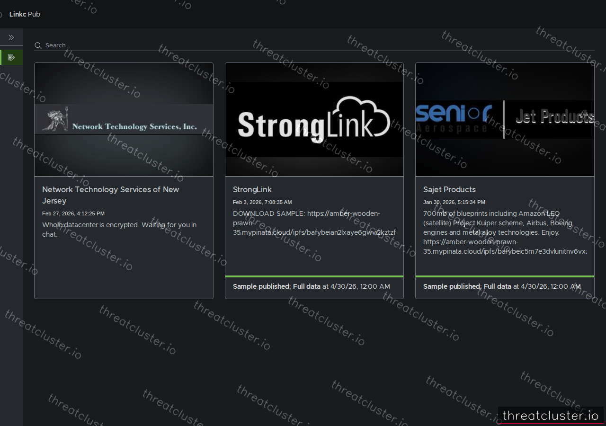
Task: Click "Whole datacenter is encrypted" description text
Action: [x=119, y=230]
